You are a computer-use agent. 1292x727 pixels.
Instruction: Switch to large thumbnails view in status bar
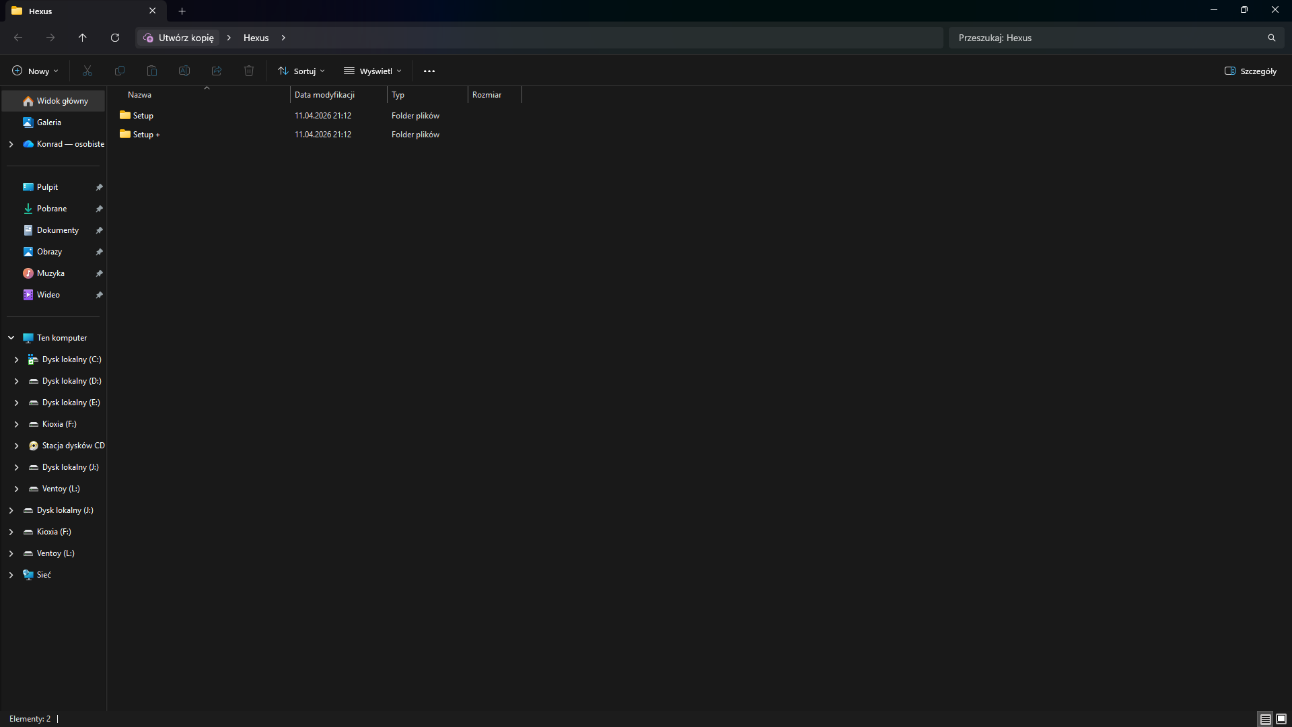1281,719
